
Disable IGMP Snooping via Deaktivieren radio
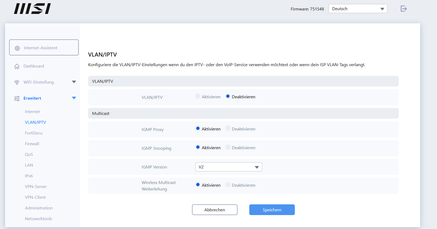tap(228, 147)
